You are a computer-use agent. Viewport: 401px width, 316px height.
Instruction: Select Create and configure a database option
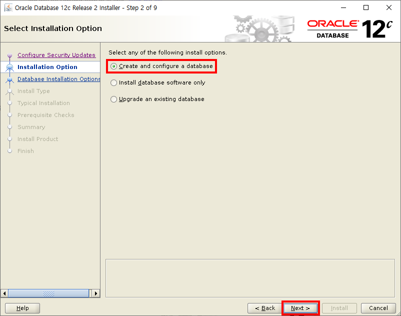click(x=161, y=66)
